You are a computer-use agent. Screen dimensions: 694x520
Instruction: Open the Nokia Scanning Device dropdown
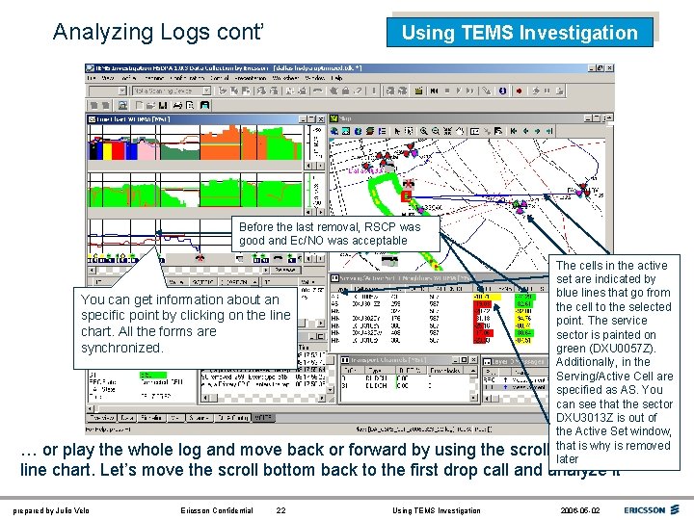(x=206, y=91)
